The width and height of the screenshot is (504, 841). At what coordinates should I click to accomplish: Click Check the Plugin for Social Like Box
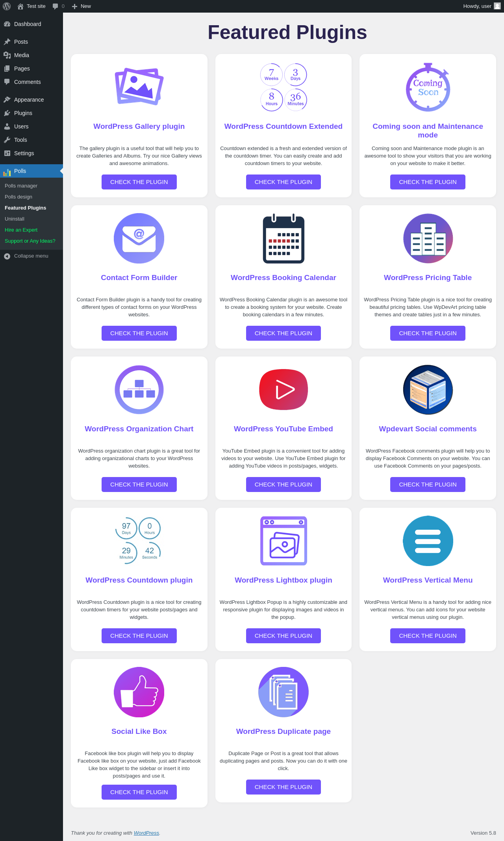pyautogui.click(x=139, y=792)
